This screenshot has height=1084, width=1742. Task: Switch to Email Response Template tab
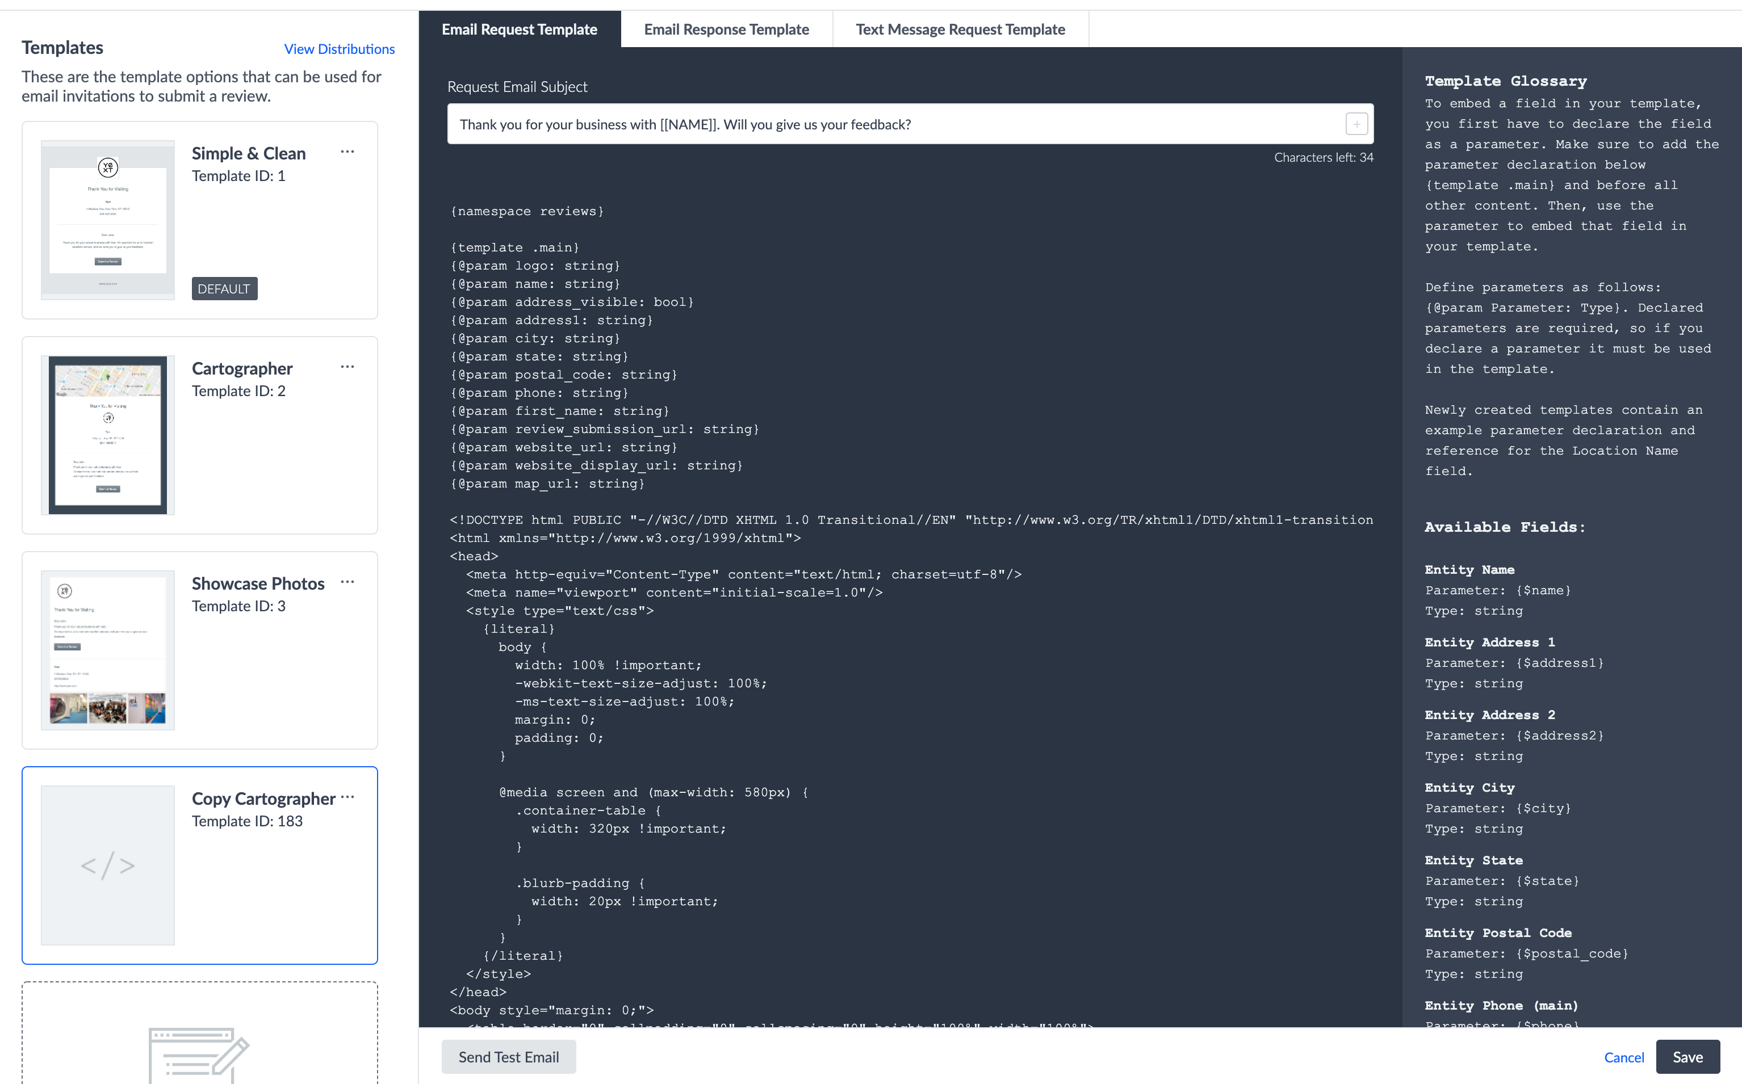[726, 30]
